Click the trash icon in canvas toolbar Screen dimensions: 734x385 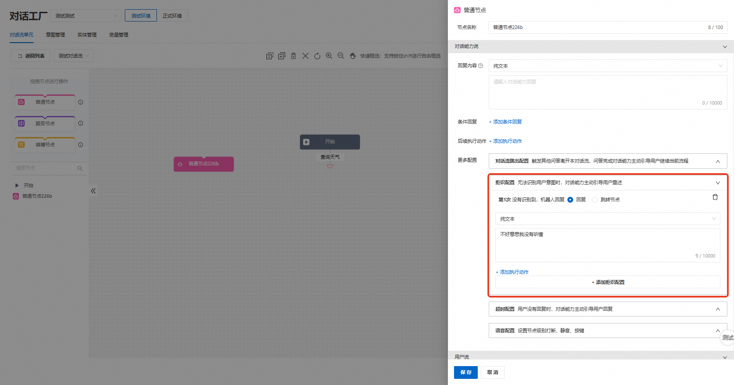coord(294,56)
